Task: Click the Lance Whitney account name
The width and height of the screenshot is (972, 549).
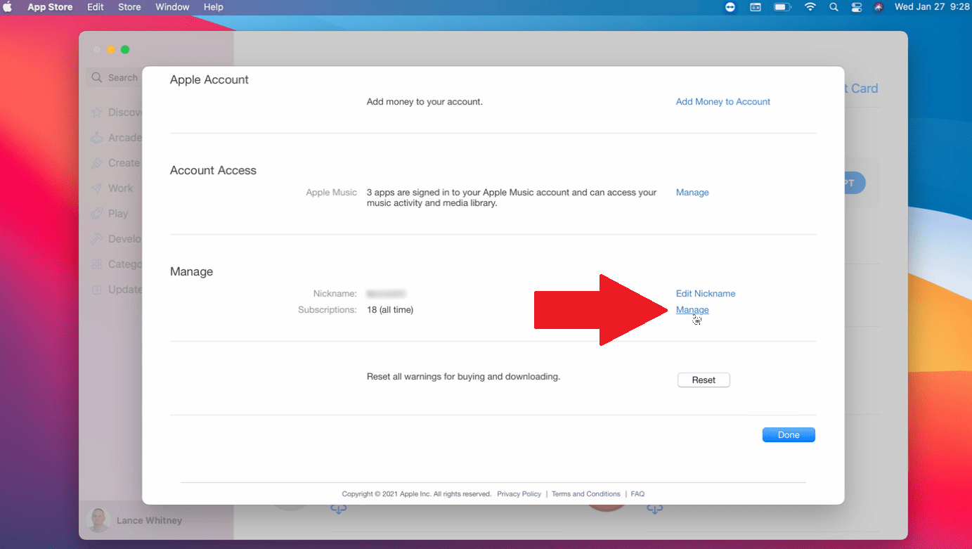Action: [x=150, y=521]
